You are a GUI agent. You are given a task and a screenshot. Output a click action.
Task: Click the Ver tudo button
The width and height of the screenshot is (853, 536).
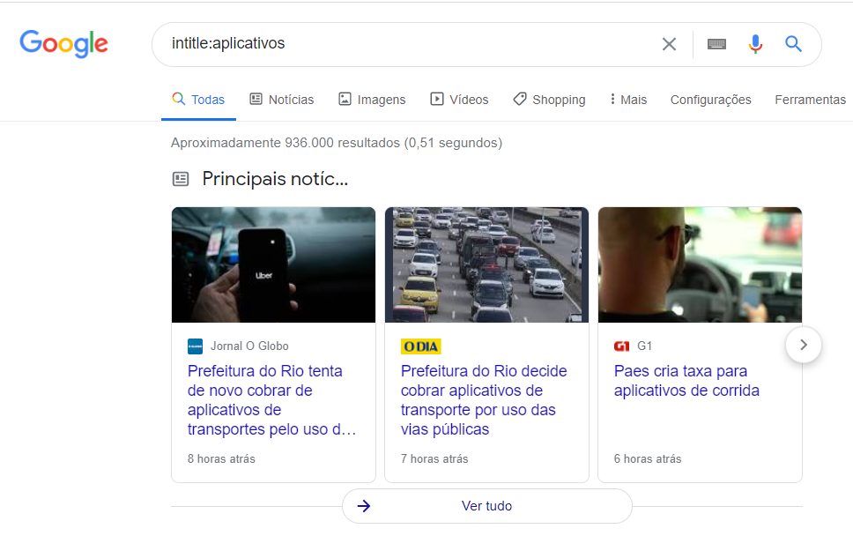[487, 506]
